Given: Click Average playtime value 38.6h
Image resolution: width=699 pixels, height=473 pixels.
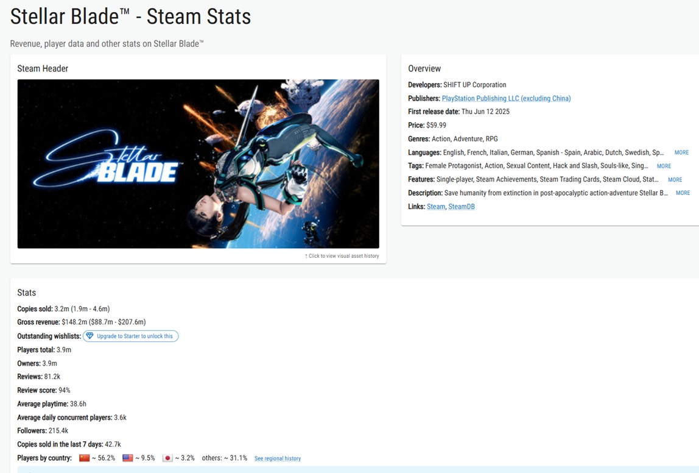Looking at the screenshot, I should coord(78,404).
